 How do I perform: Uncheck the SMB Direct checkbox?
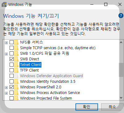[x=11, y=59]
